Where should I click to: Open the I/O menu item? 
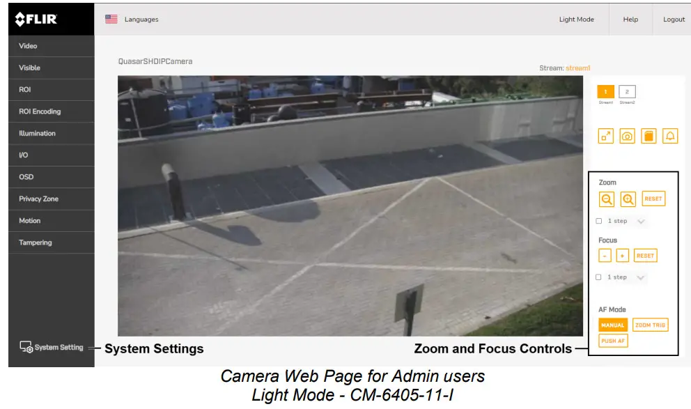click(x=51, y=155)
